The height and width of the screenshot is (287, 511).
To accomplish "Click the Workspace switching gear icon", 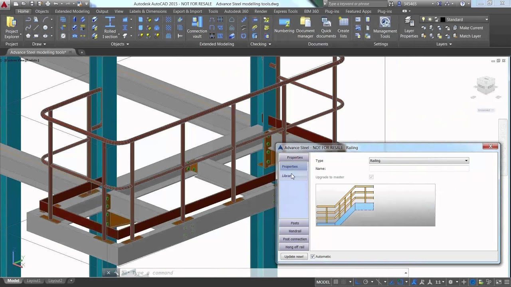I will point(451,282).
